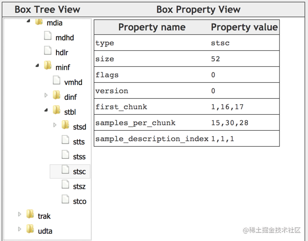Screen dimensions: 308x241
Task: Click the stsz file icon
Action: [x=66, y=184]
